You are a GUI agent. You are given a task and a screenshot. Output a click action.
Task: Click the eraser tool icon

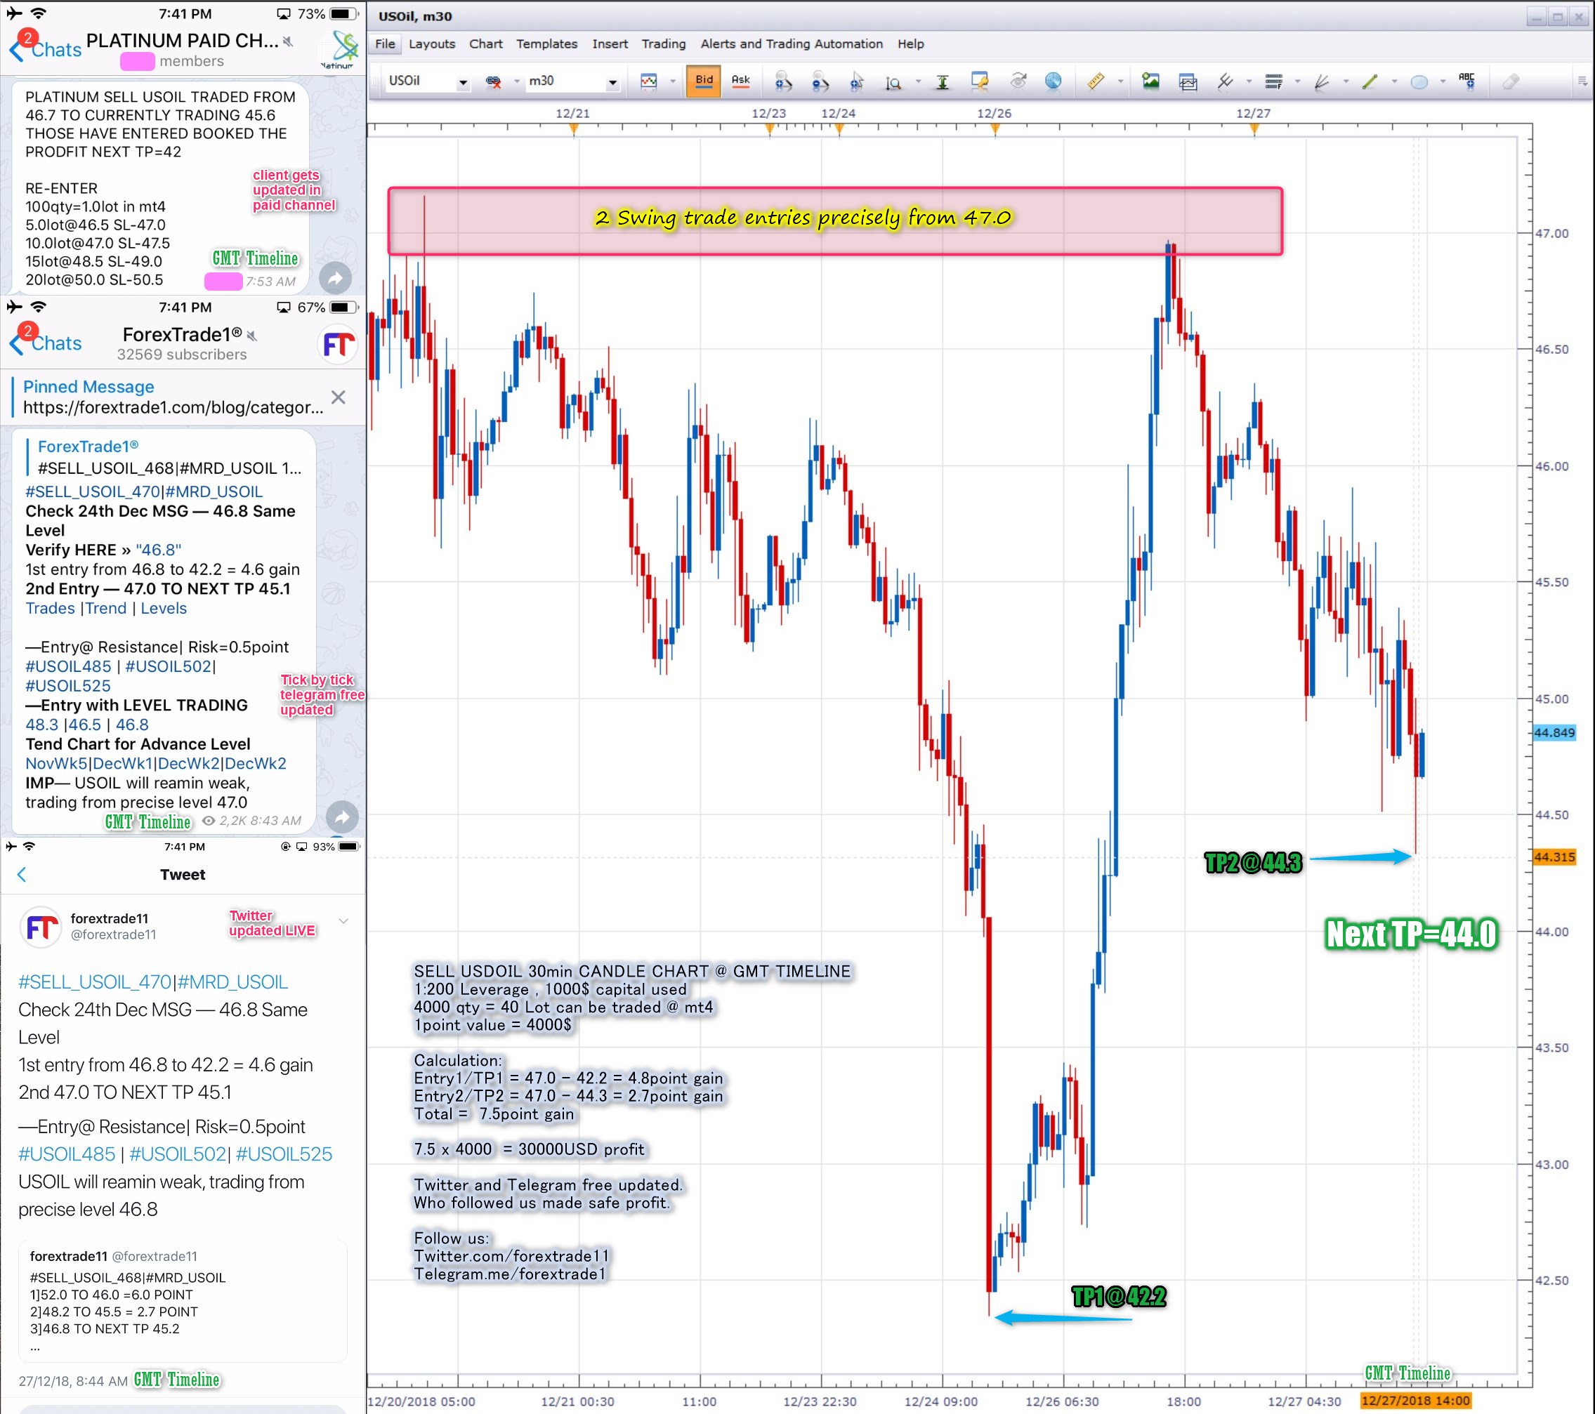pyautogui.click(x=1511, y=81)
